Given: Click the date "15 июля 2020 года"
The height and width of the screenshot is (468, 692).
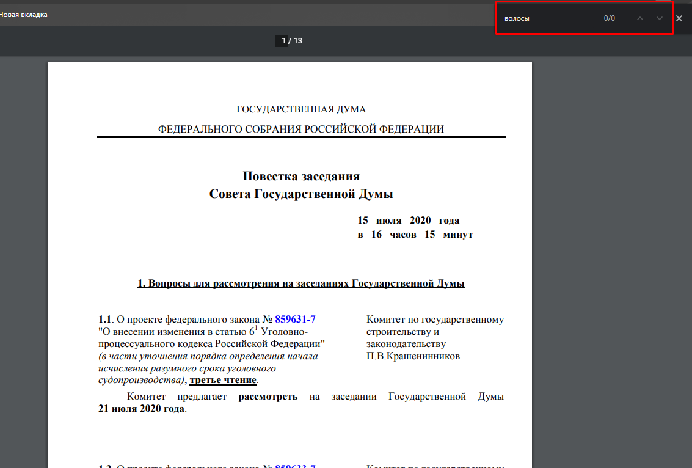Looking at the screenshot, I should point(408,221).
